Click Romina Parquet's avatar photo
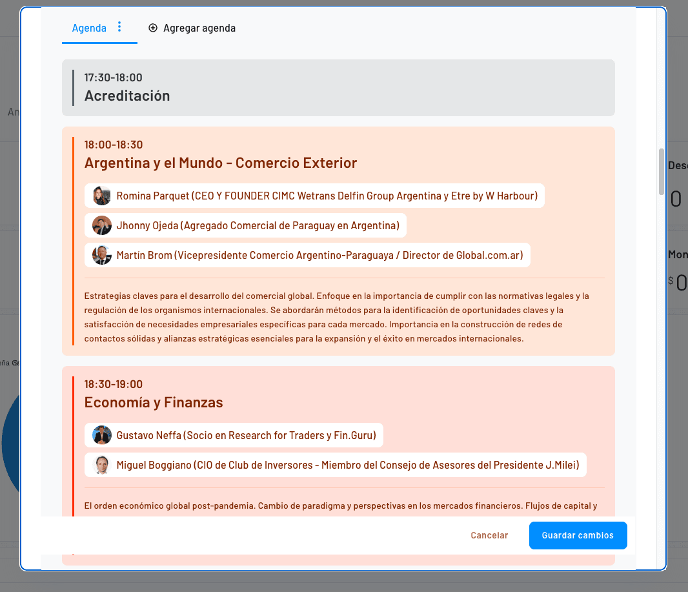The height and width of the screenshot is (592, 688). [x=101, y=195]
